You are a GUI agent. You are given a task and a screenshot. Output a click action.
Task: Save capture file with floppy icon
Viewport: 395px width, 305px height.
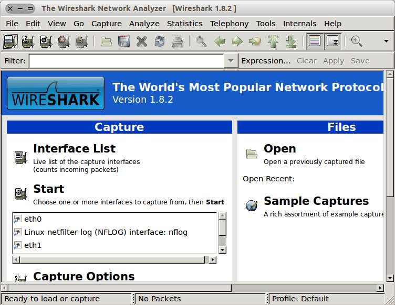(124, 41)
